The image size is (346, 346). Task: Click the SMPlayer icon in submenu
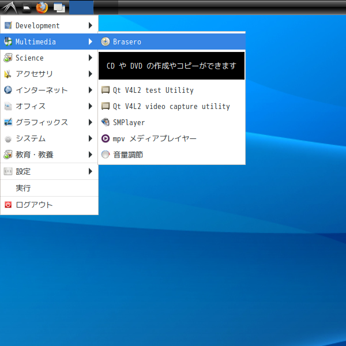tap(106, 122)
